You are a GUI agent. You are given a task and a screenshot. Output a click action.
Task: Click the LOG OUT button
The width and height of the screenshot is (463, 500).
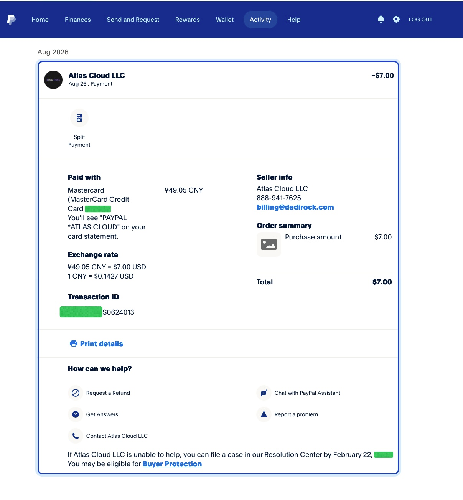[420, 20]
